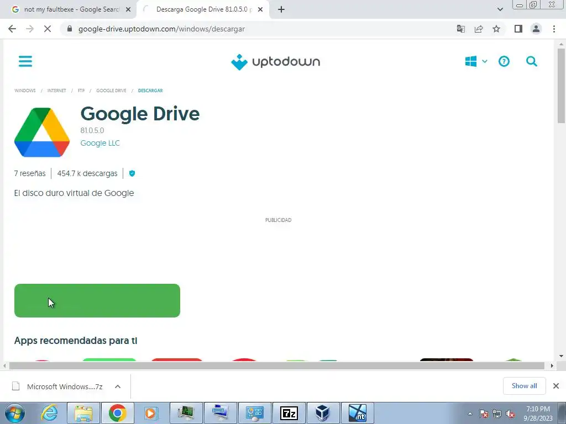
Task: Open the Google LLC developer link
Action: 100,143
